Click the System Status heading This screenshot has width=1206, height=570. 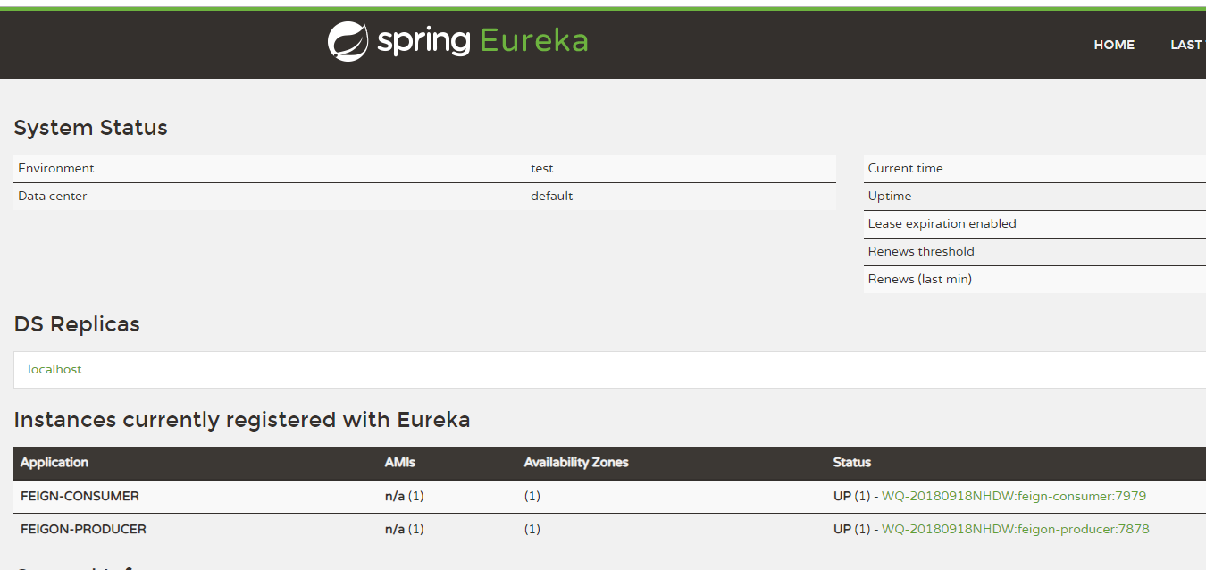click(x=91, y=128)
